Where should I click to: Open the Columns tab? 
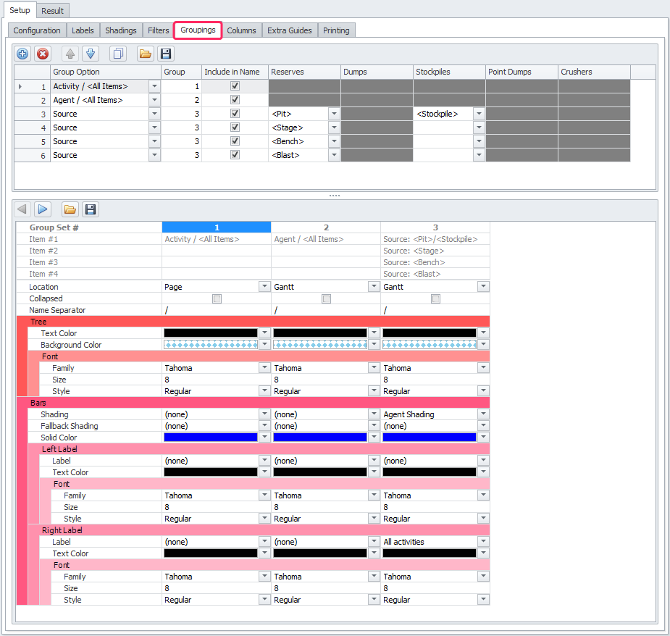point(241,30)
